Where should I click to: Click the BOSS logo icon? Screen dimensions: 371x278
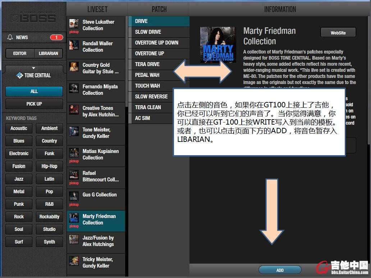click(x=33, y=17)
